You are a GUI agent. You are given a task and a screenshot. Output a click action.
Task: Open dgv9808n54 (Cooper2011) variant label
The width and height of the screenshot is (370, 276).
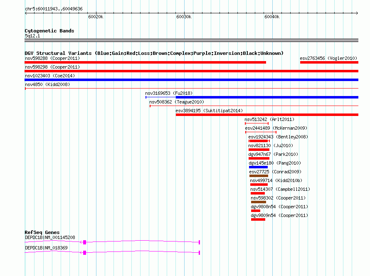pyautogui.click(x=279, y=207)
